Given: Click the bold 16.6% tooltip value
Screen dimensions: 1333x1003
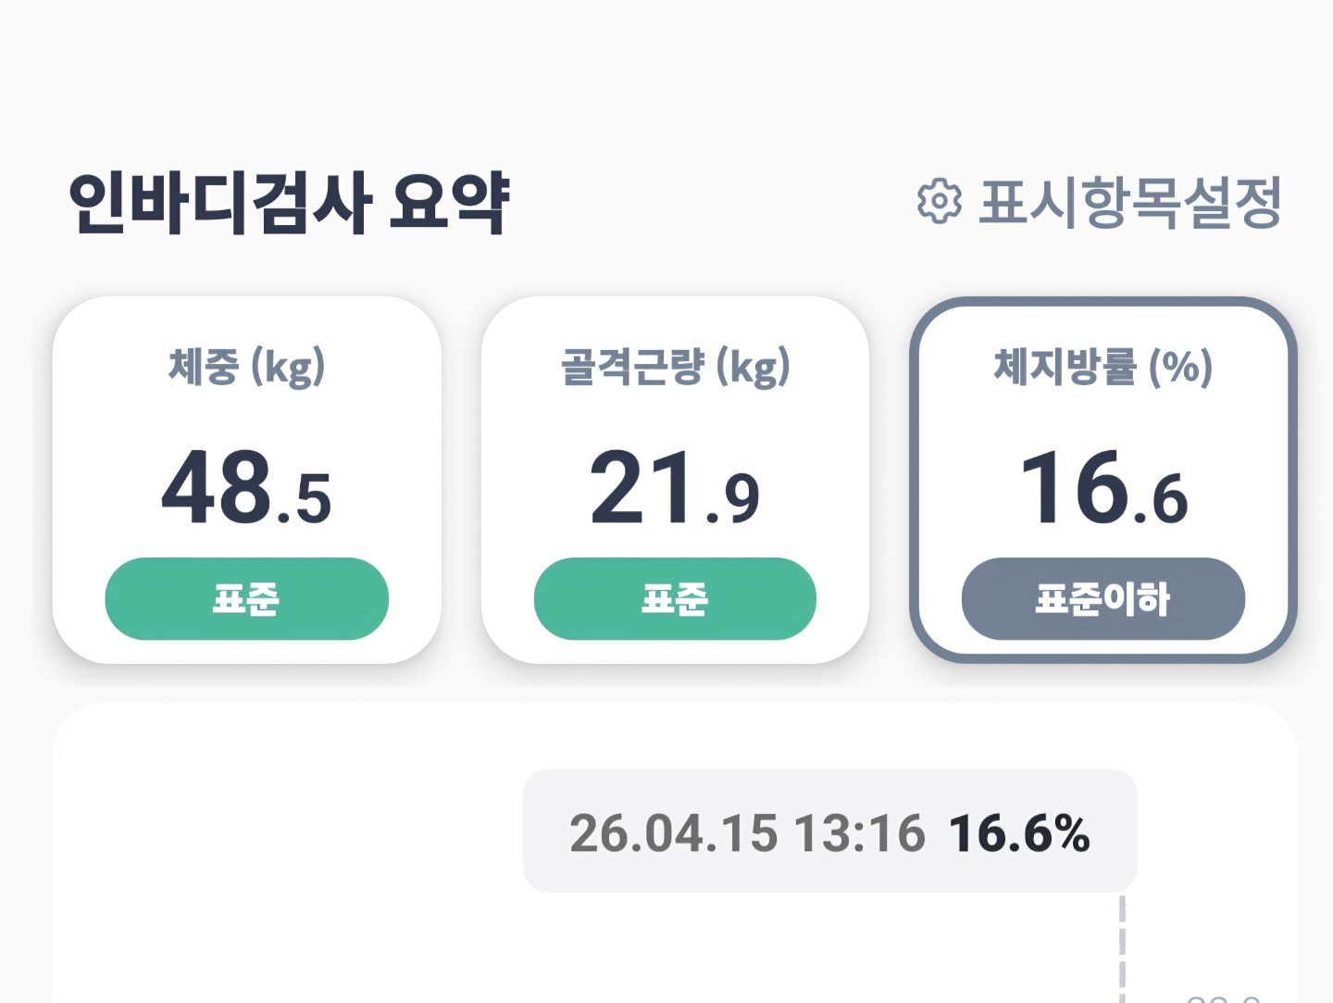Looking at the screenshot, I should [x=1019, y=833].
